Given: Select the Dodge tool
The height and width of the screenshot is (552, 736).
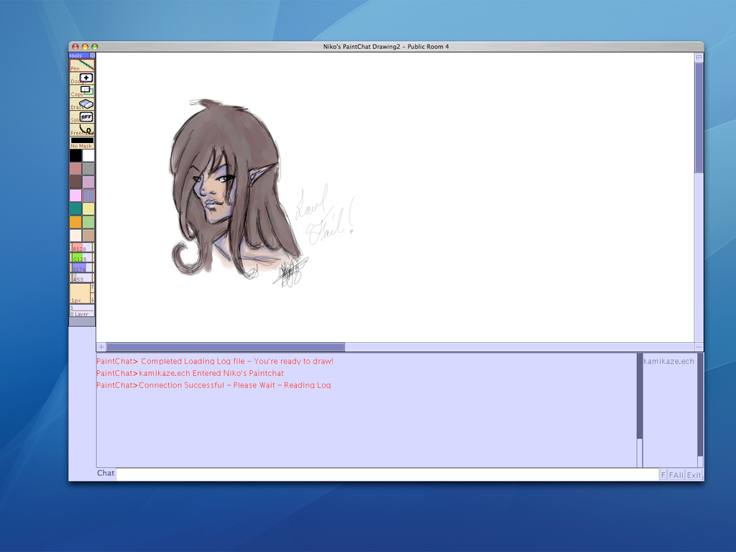Looking at the screenshot, I should (82, 78).
